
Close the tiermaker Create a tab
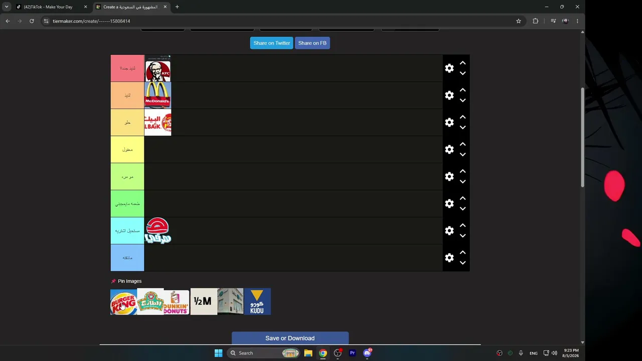165,7
